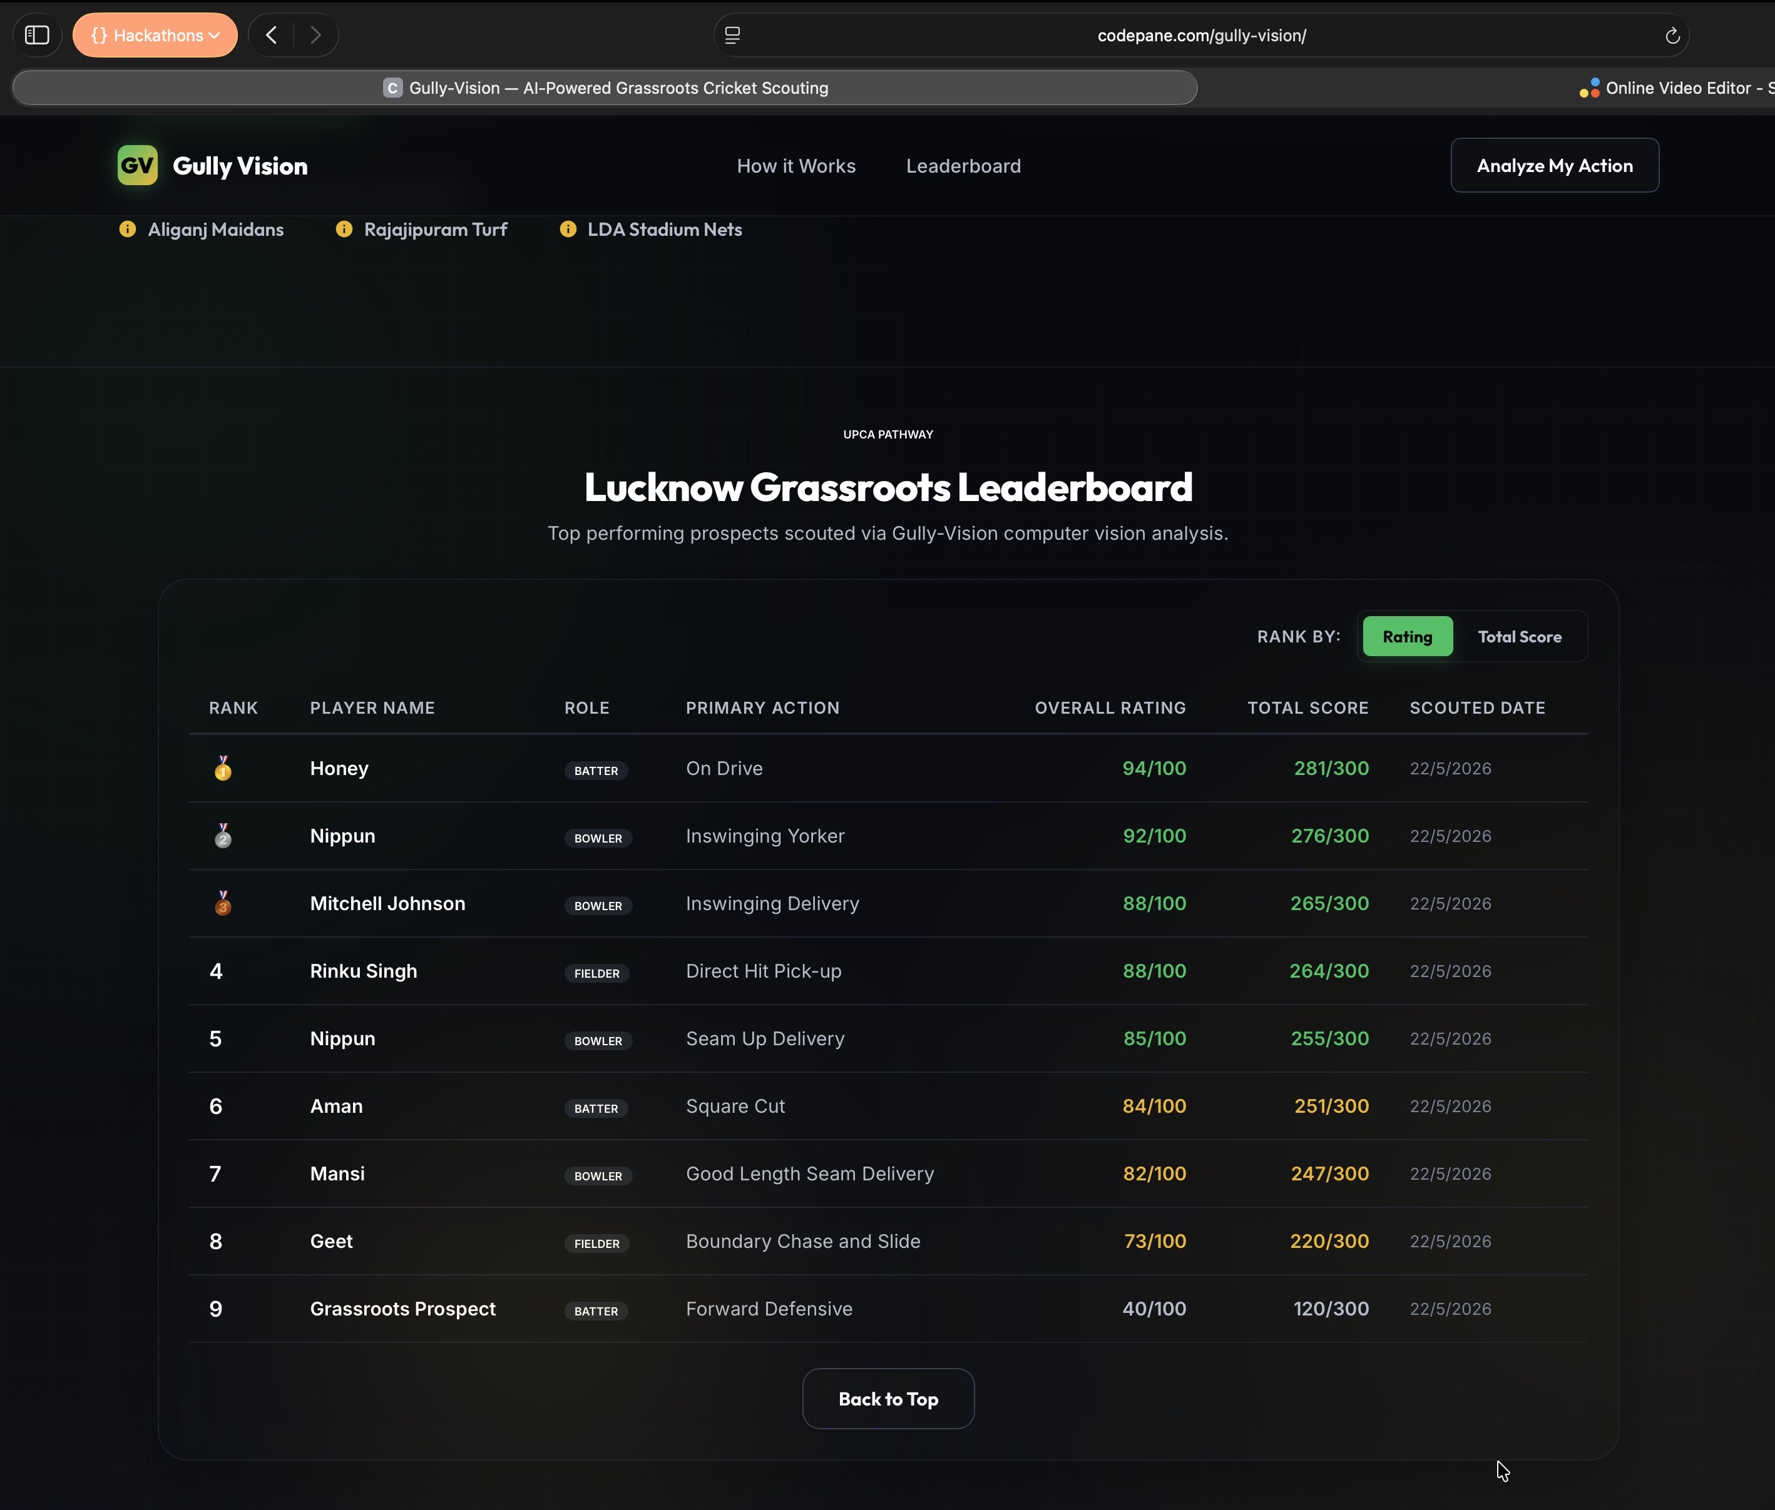The height and width of the screenshot is (1510, 1775).
Task: Open the How it Works nav link
Action: tap(796, 166)
